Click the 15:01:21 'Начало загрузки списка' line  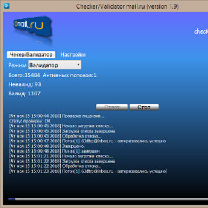[61, 156]
